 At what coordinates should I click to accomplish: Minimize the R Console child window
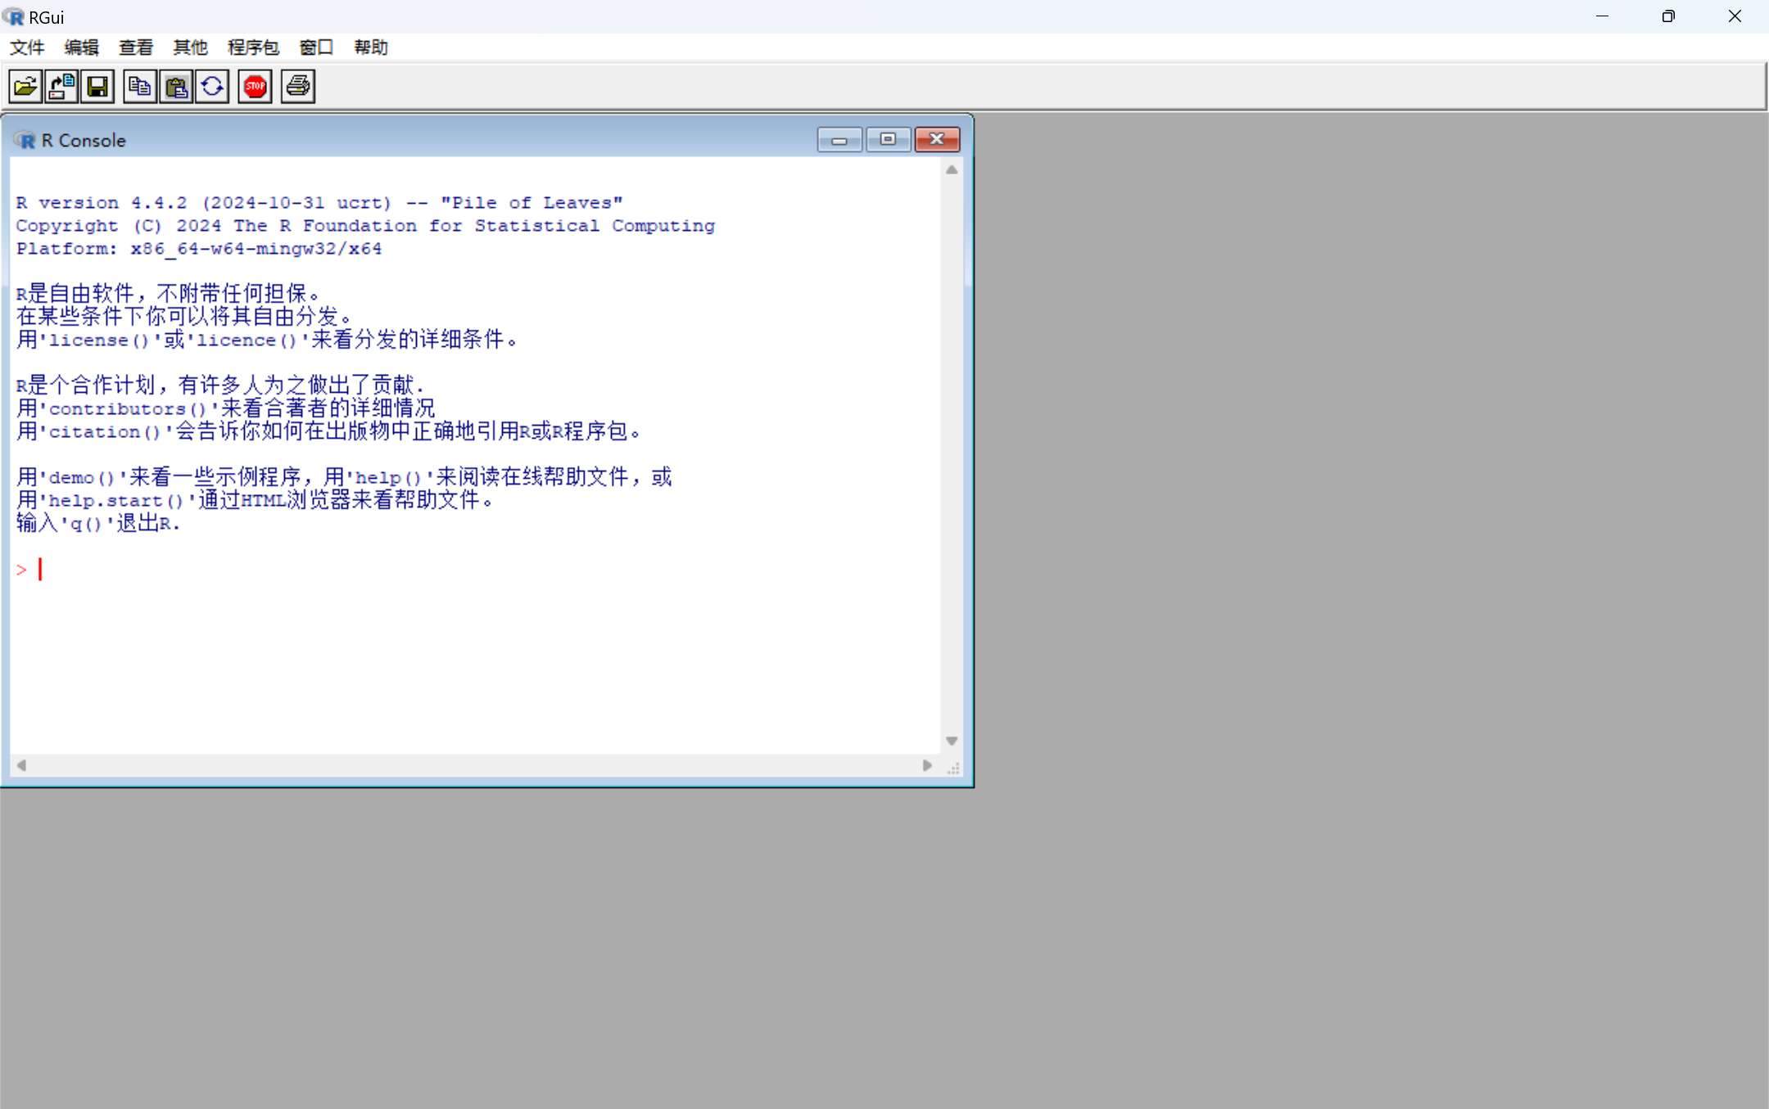tap(839, 140)
